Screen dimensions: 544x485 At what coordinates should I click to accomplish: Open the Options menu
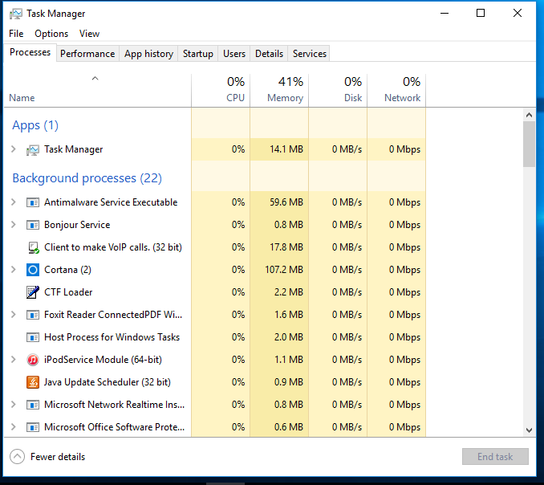tap(51, 34)
